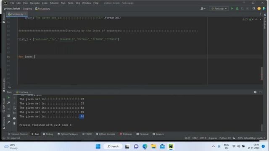
Task: Open the ForLoop run configuration dropdown
Action: click(x=219, y=8)
